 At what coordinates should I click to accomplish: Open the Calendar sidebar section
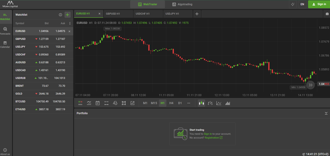[5, 44]
